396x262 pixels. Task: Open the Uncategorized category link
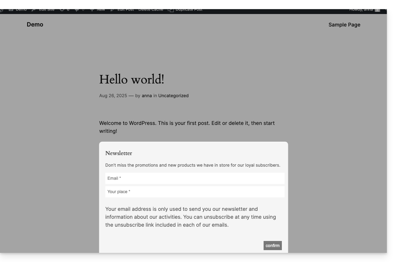click(x=173, y=96)
